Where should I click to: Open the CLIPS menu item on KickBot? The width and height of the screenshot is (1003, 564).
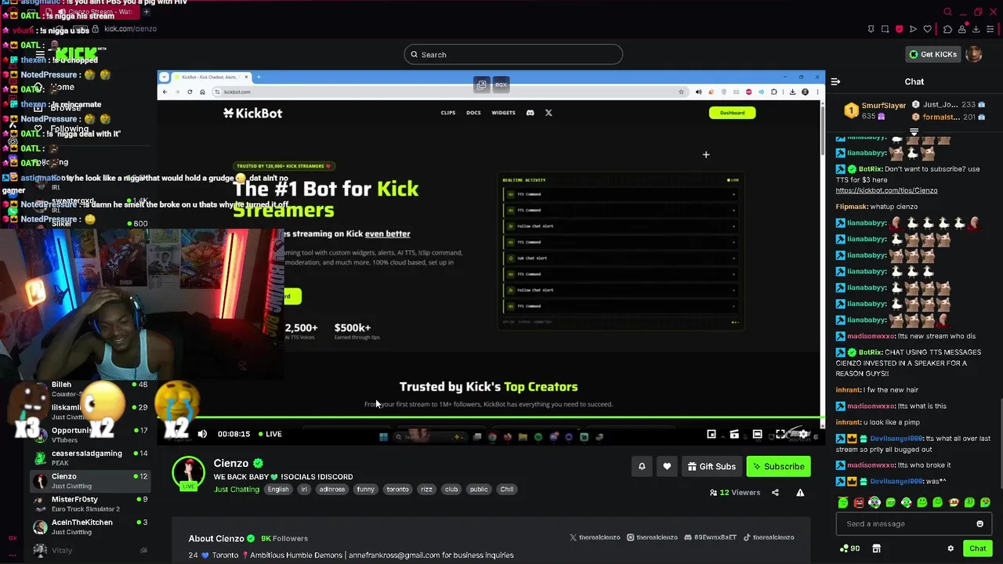click(x=448, y=113)
